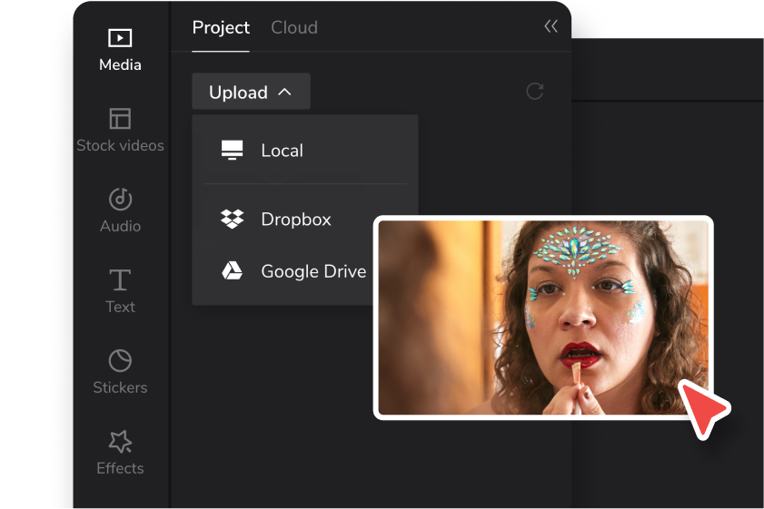Select the Text tool icon
764x509 pixels.
coord(120,279)
